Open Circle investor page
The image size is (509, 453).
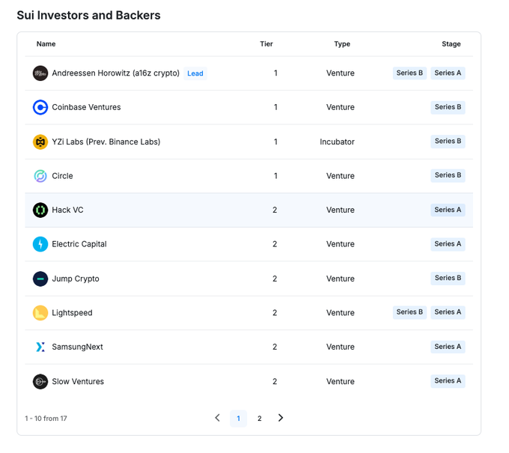(62, 176)
